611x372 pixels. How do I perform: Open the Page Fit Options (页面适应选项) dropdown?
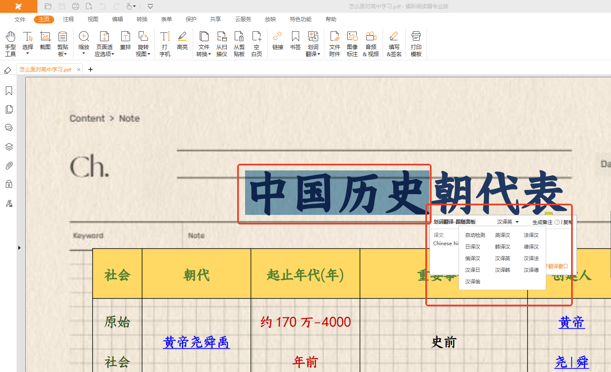104,43
